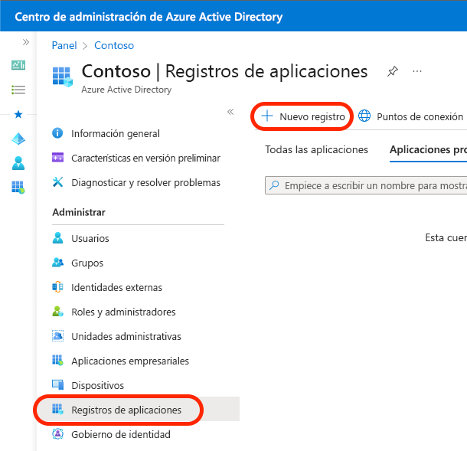Go to Panel breadcrumb link

[x=64, y=46]
